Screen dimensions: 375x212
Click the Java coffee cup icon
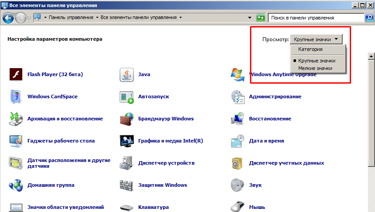tap(126, 74)
